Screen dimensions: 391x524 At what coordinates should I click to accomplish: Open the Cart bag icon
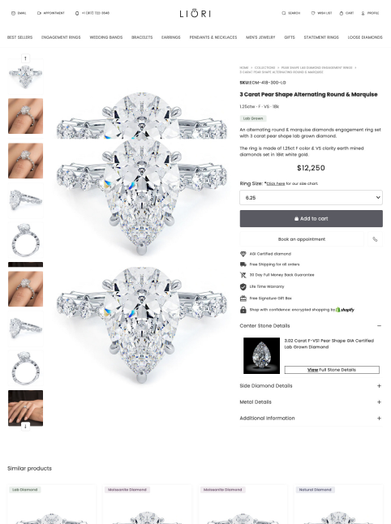[x=342, y=13]
